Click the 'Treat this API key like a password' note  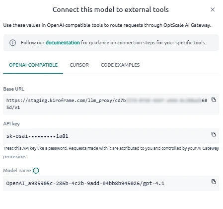click(x=111, y=152)
